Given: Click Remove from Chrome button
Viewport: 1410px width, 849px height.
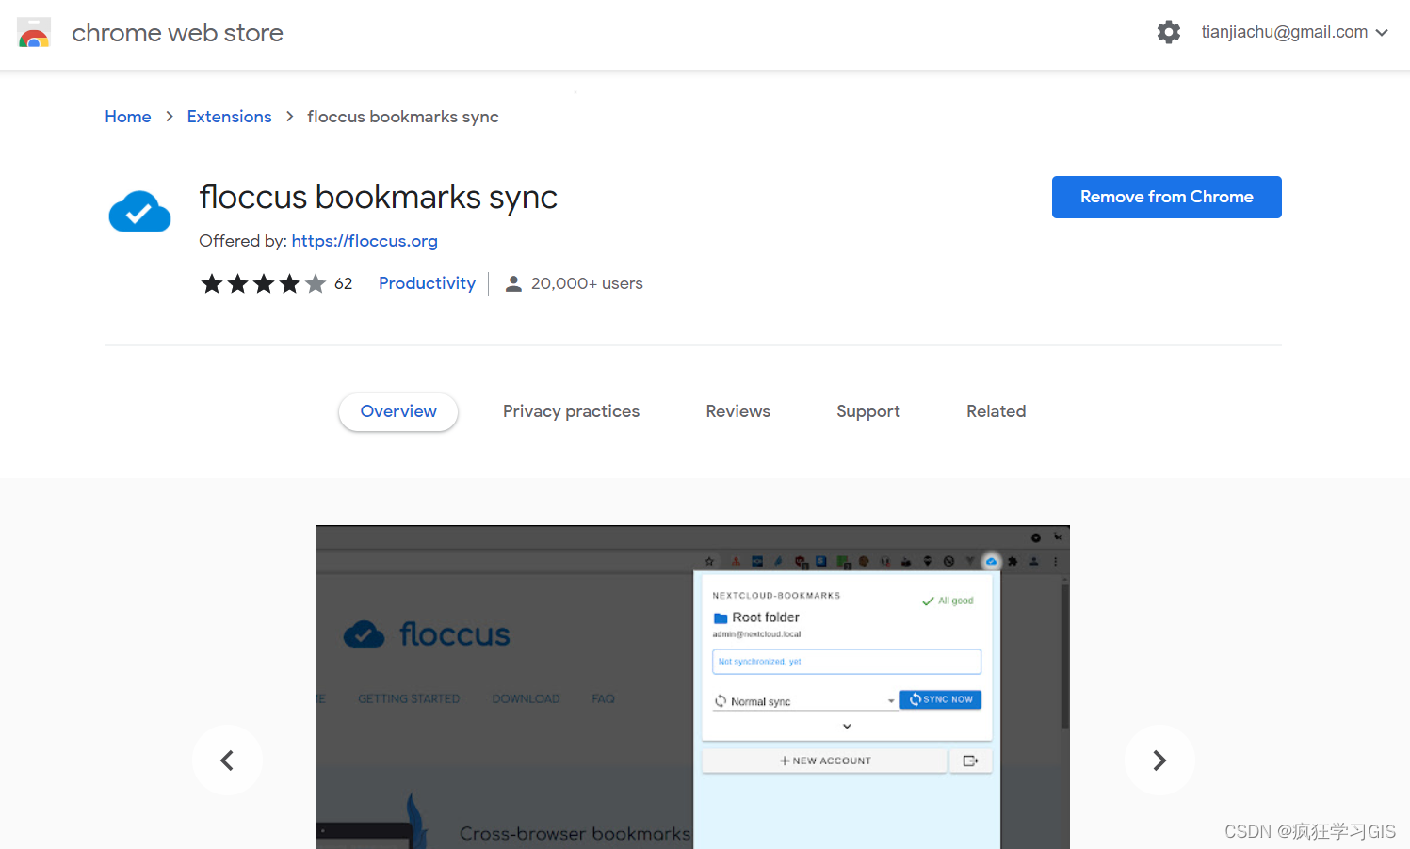Looking at the screenshot, I should [x=1166, y=197].
